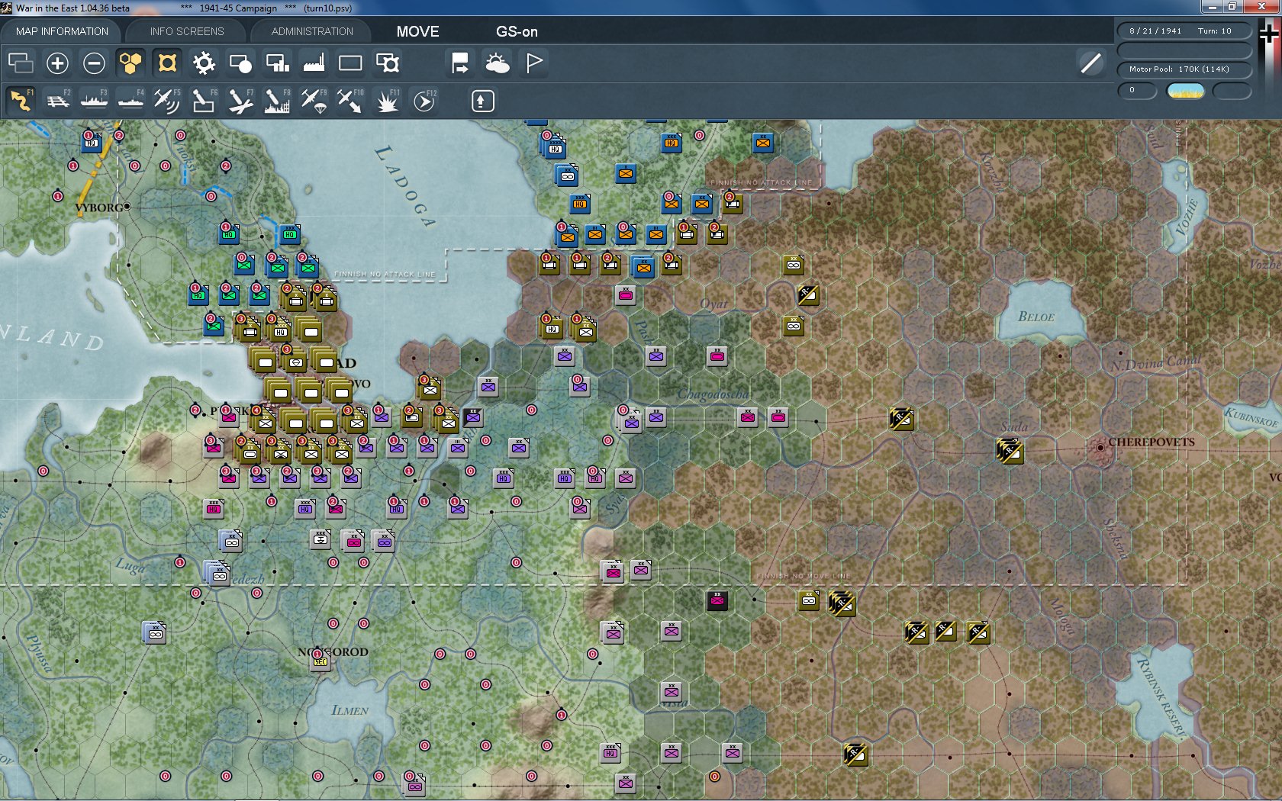Toggle the yellow hex grid display

(x=130, y=63)
